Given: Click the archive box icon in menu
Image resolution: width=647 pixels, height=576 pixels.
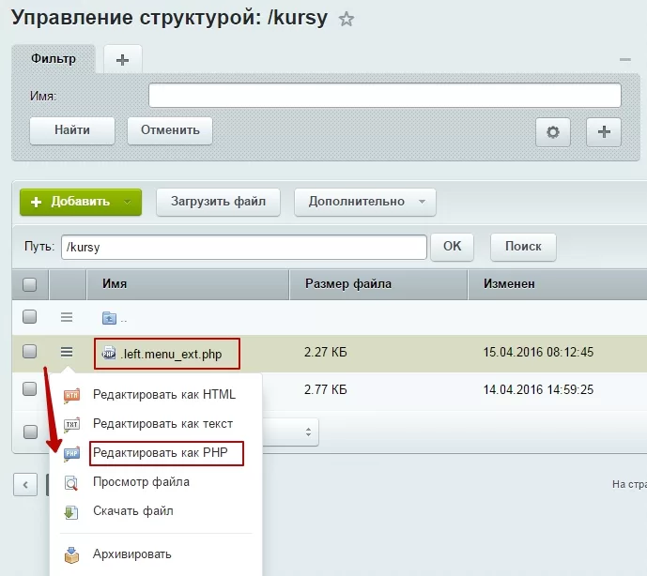Looking at the screenshot, I should coord(71,554).
